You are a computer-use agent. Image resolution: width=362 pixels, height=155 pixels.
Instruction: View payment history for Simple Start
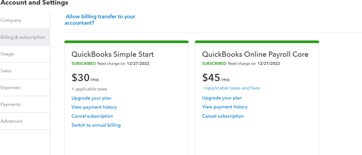(x=94, y=107)
